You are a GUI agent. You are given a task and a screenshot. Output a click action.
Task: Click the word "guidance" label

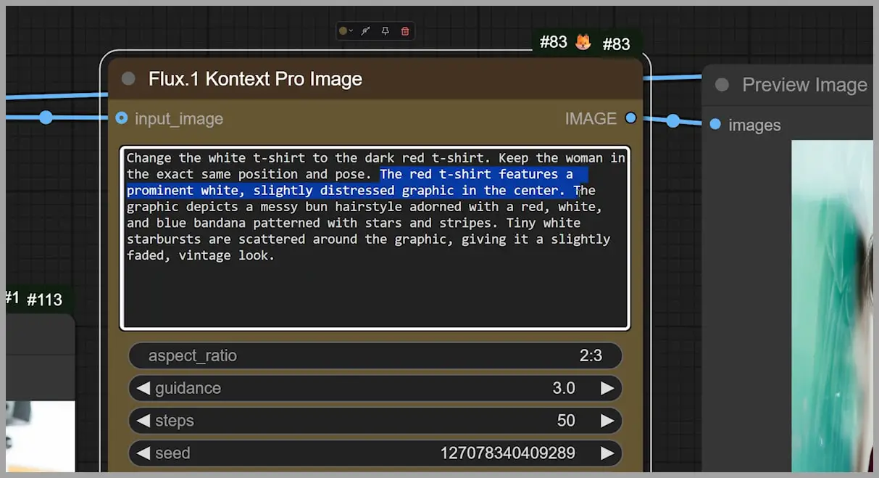[188, 388]
